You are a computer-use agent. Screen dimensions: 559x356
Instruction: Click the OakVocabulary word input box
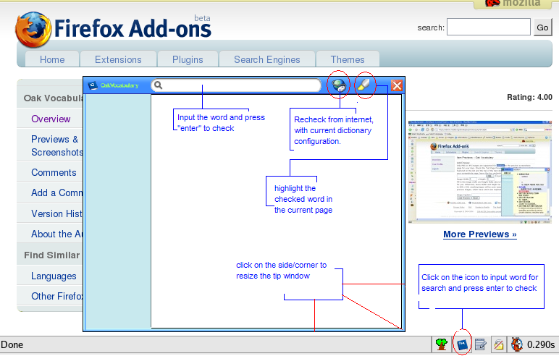coord(236,85)
